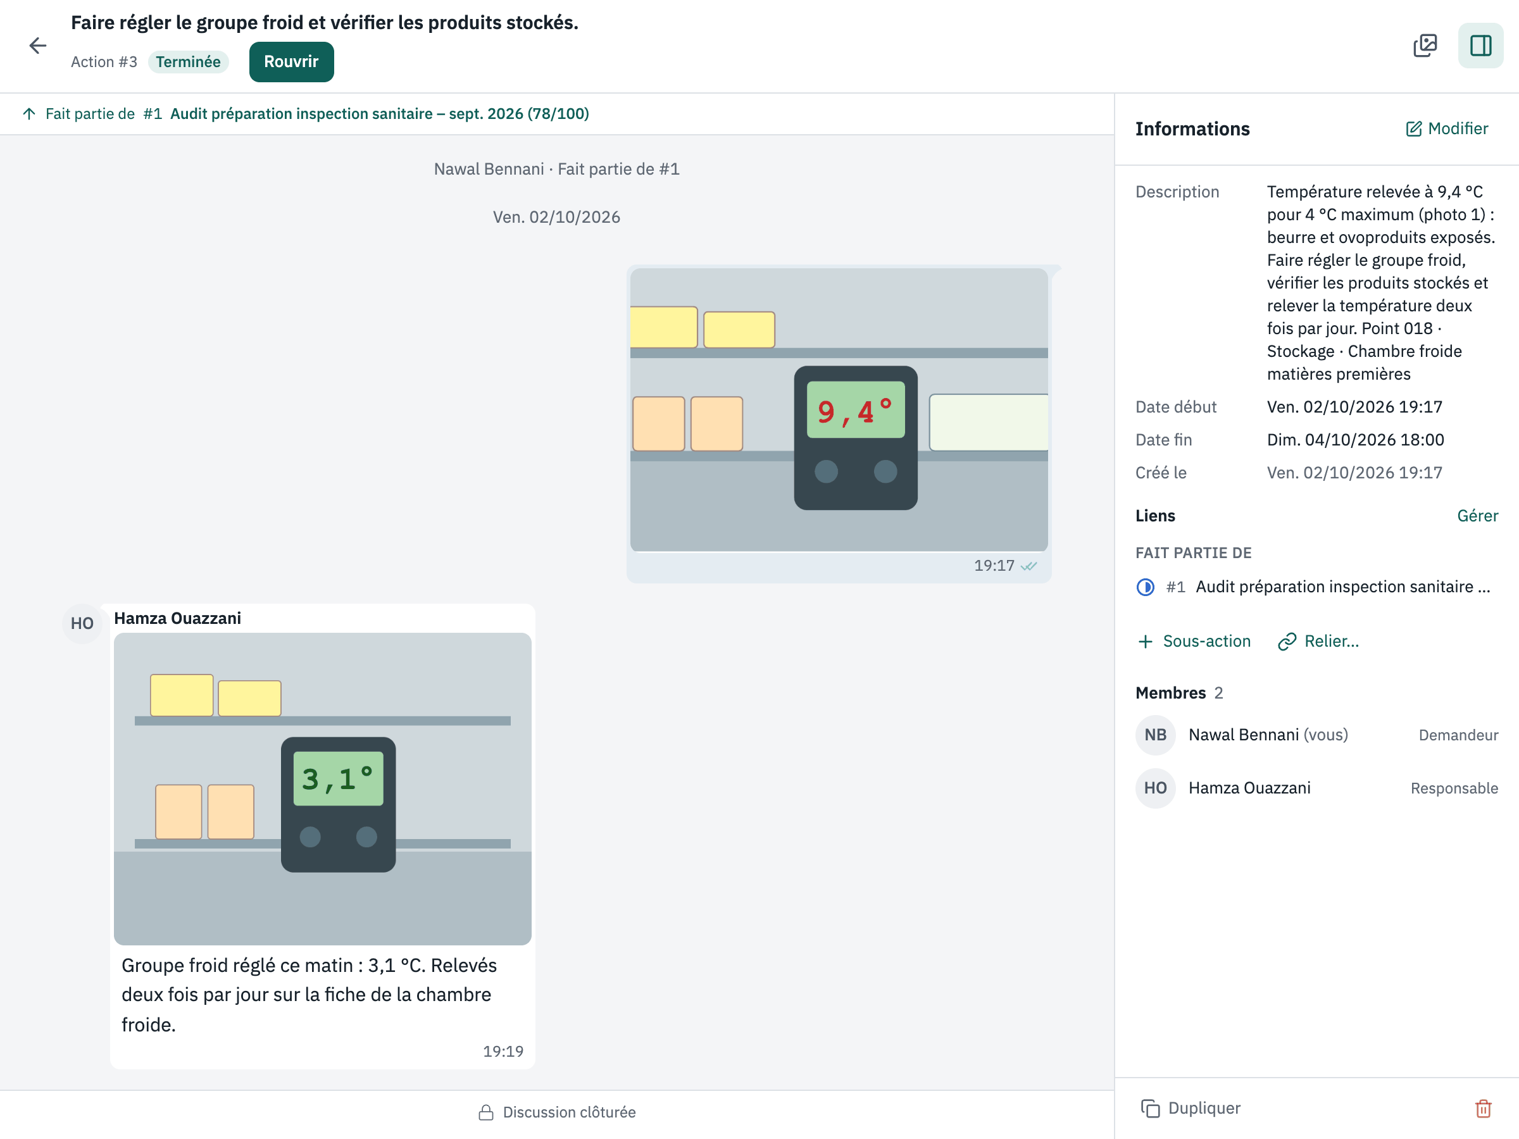
Task: Click the NB avatar in Membres
Action: pos(1155,735)
